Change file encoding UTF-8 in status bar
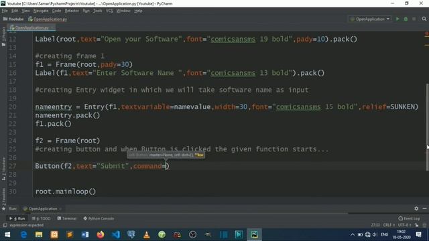Image resolution: width=429 pixels, height=241 pixels. point(405,225)
